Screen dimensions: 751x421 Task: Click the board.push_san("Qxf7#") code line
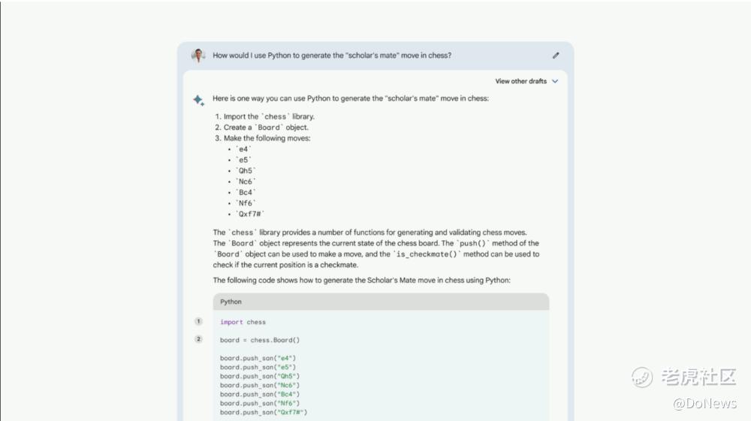[x=264, y=412]
